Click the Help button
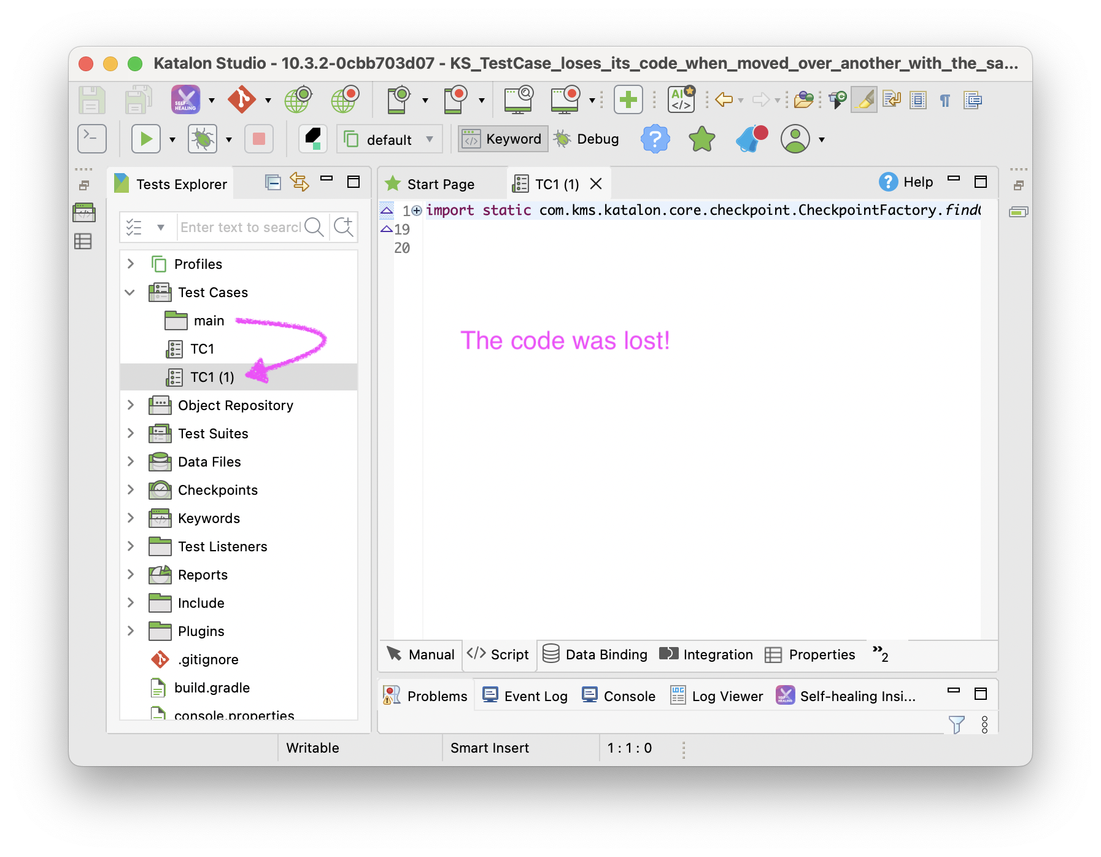Image resolution: width=1101 pixels, height=857 pixels. [906, 182]
